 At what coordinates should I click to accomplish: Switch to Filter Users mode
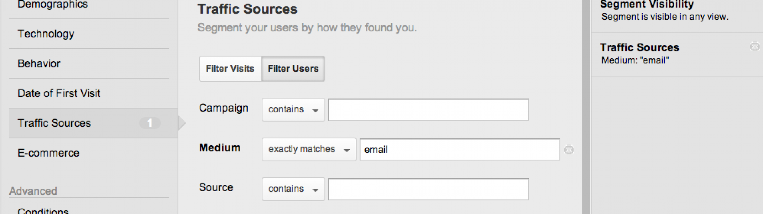(x=293, y=68)
